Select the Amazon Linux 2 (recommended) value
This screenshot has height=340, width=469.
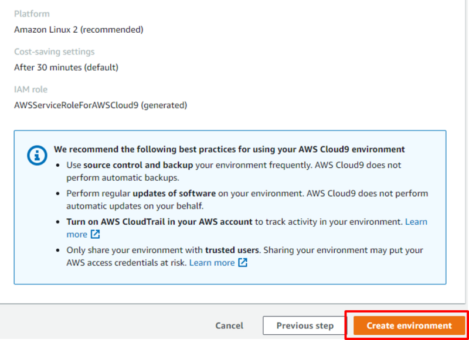[x=79, y=29]
